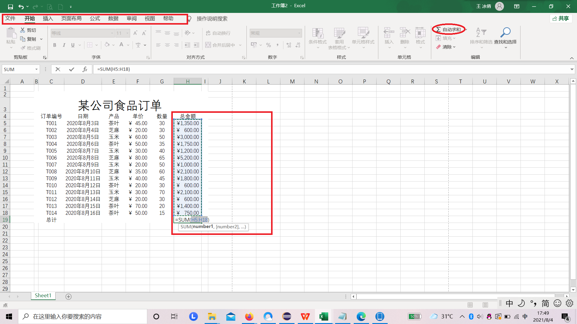
Task: Click Format cells (格式) icon
Action: coord(420,32)
